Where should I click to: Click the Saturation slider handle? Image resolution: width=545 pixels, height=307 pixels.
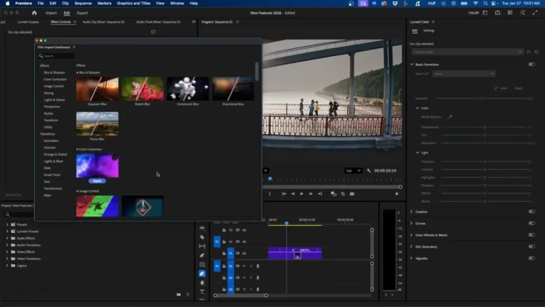[x=485, y=143]
